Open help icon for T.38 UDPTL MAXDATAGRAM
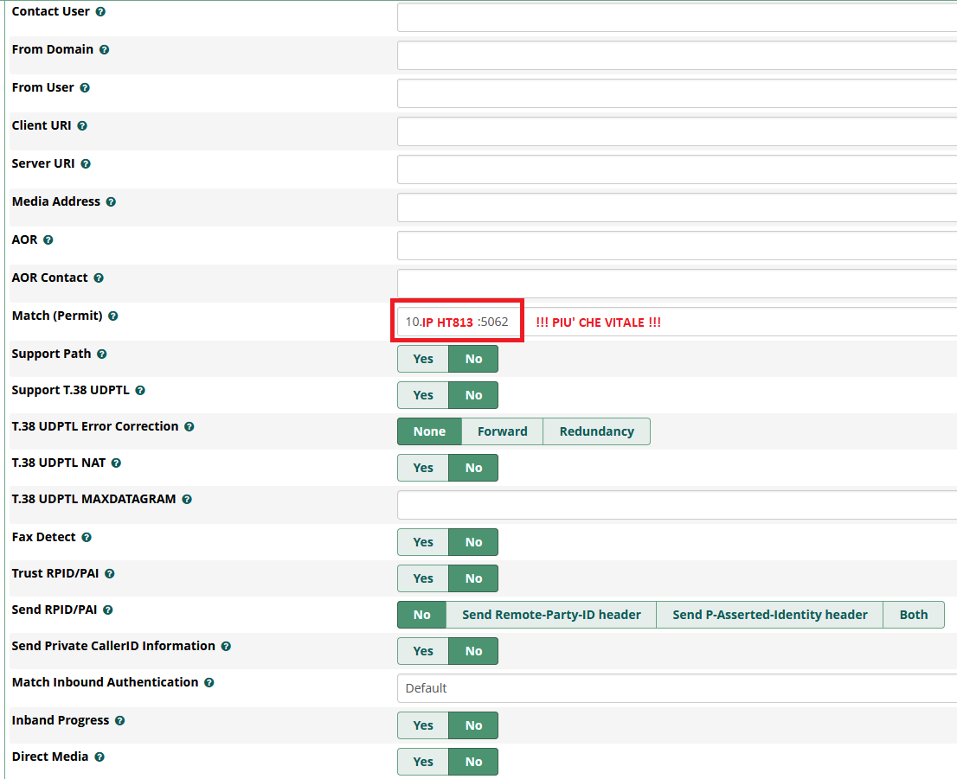This screenshot has width=957, height=779. (188, 500)
